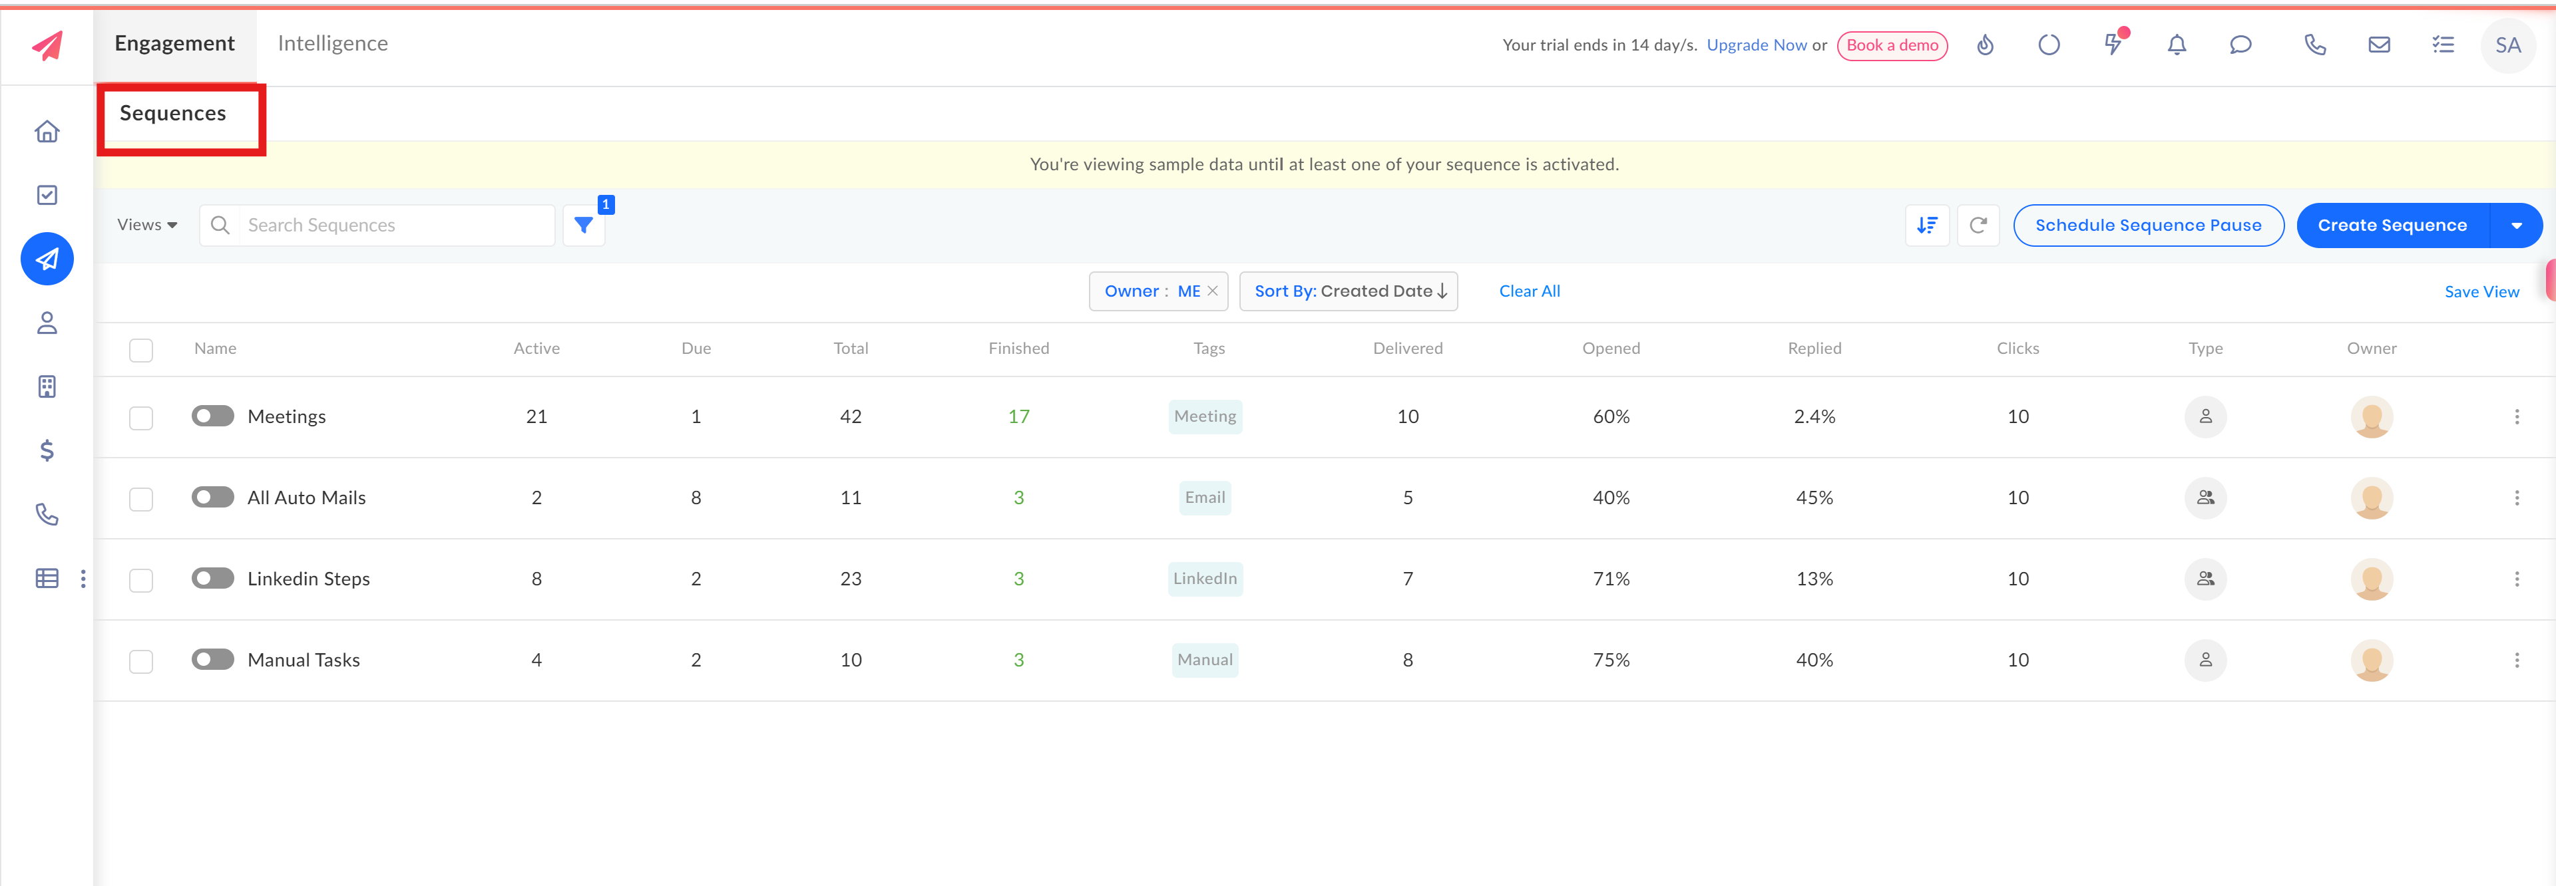Focus the Search Sequences field
The width and height of the screenshot is (2556, 886).
(x=395, y=226)
